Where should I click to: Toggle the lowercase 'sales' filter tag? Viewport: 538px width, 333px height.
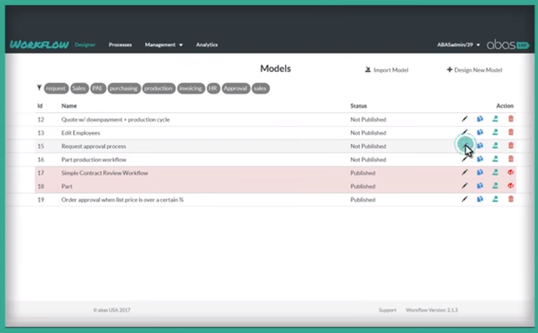coord(260,88)
